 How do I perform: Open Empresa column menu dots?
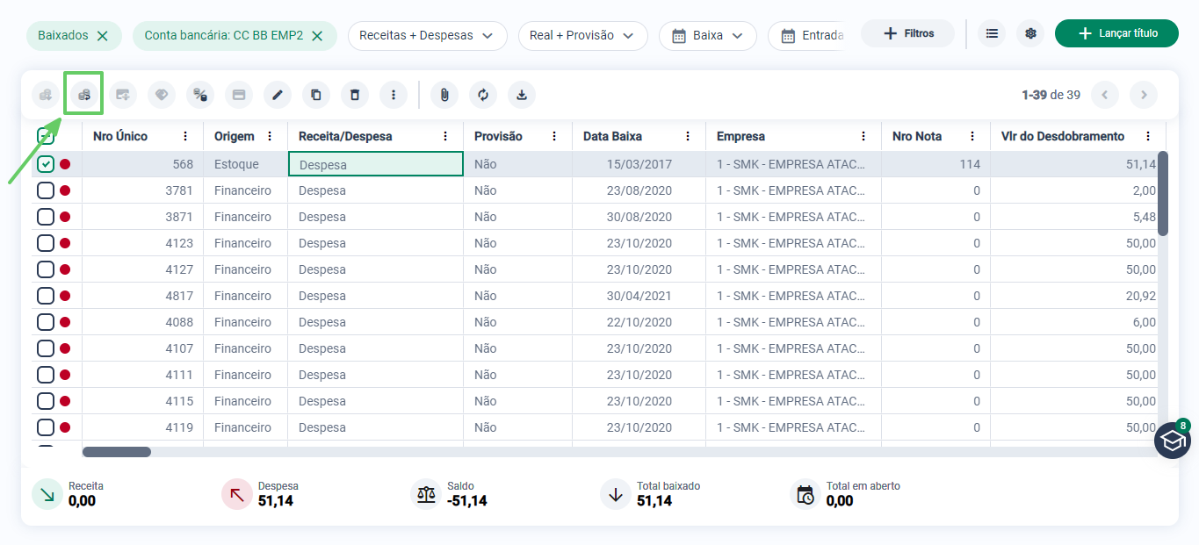pos(863,136)
